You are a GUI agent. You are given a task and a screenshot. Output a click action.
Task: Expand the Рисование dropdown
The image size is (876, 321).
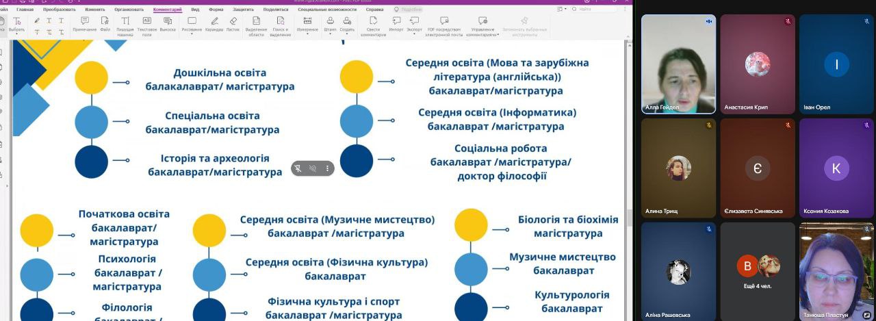tap(192, 34)
